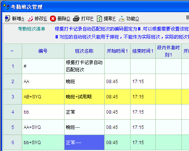Click the app icon in title bar
Screen dimensions: 189x151
point(6,7)
